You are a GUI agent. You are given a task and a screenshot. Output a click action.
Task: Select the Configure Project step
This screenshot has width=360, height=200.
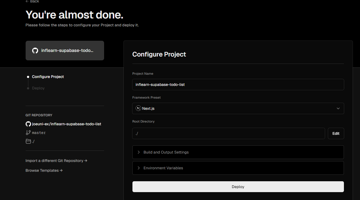(48, 77)
